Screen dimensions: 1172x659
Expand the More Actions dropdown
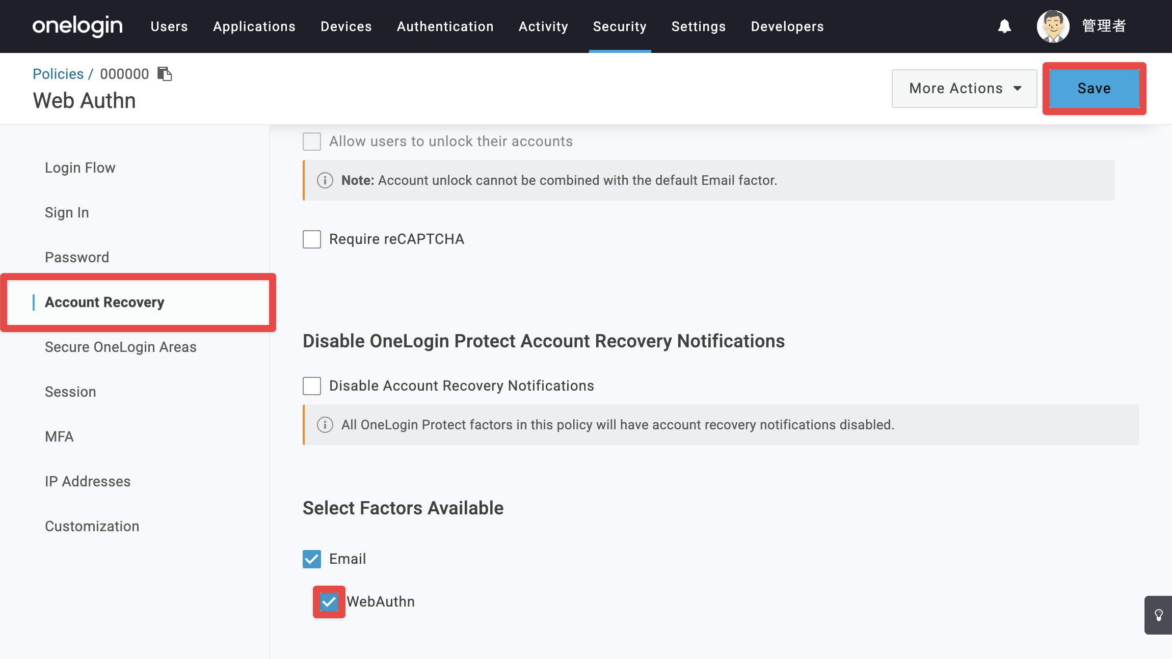(x=964, y=89)
